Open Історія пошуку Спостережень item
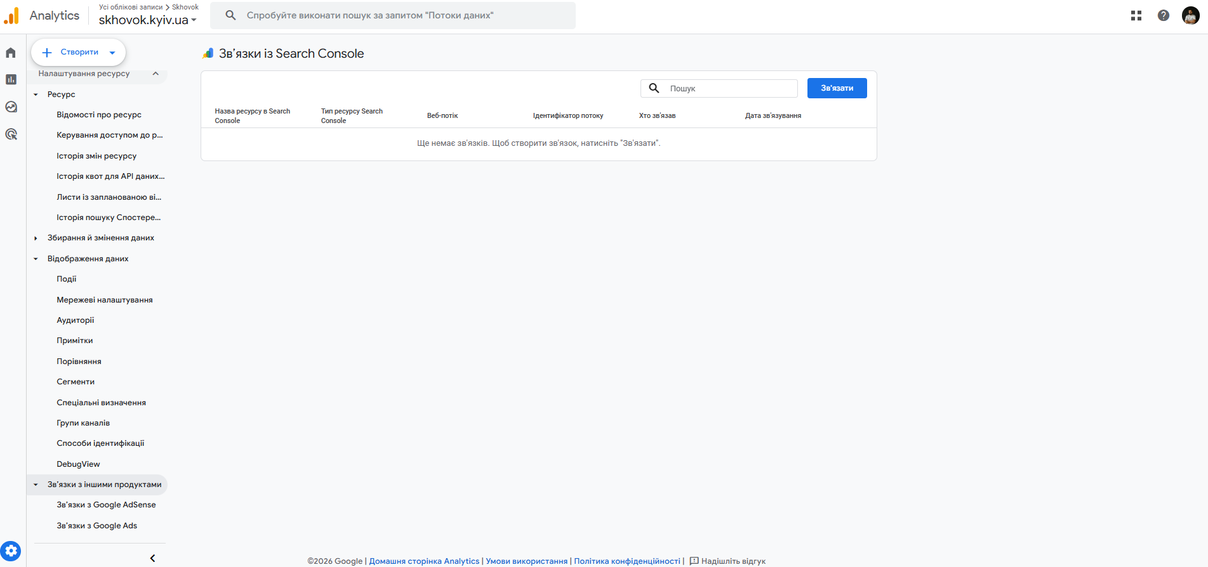This screenshot has height=567, width=1208. pyautogui.click(x=109, y=218)
